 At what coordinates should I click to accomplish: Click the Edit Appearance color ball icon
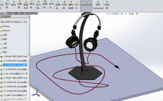pos(130,14)
